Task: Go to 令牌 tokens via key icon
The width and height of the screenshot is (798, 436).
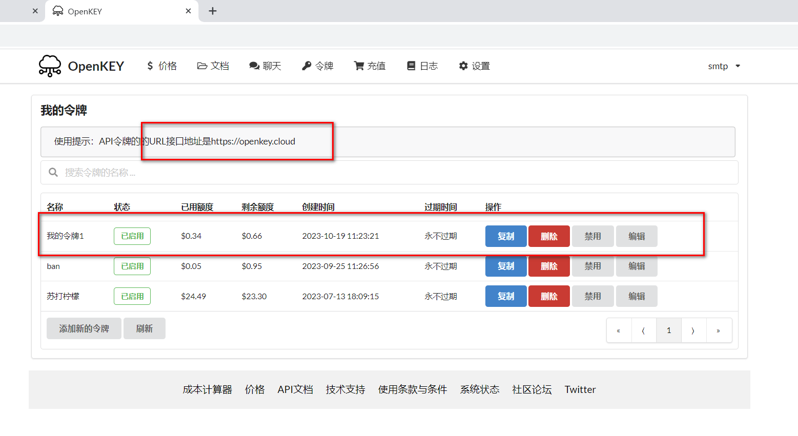Action: pyautogui.click(x=306, y=66)
